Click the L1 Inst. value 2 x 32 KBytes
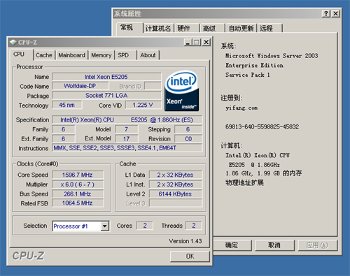This screenshot has height=276, width=350. pyautogui.click(x=175, y=184)
